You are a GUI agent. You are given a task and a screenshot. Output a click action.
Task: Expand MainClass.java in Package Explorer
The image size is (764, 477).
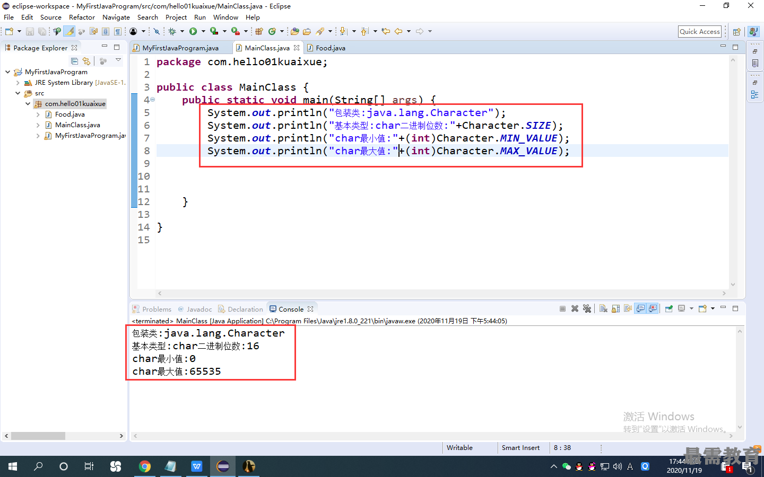point(38,125)
